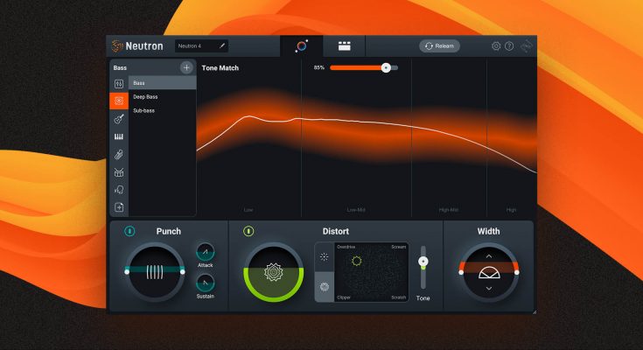Click the Tone Match amount slider handle
The width and height of the screenshot is (643, 350).
click(386, 67)
